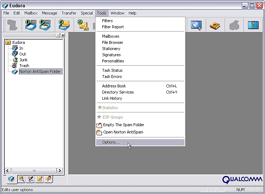
Task: Click the Trash mailbox icon
Action: pos(15,66)
